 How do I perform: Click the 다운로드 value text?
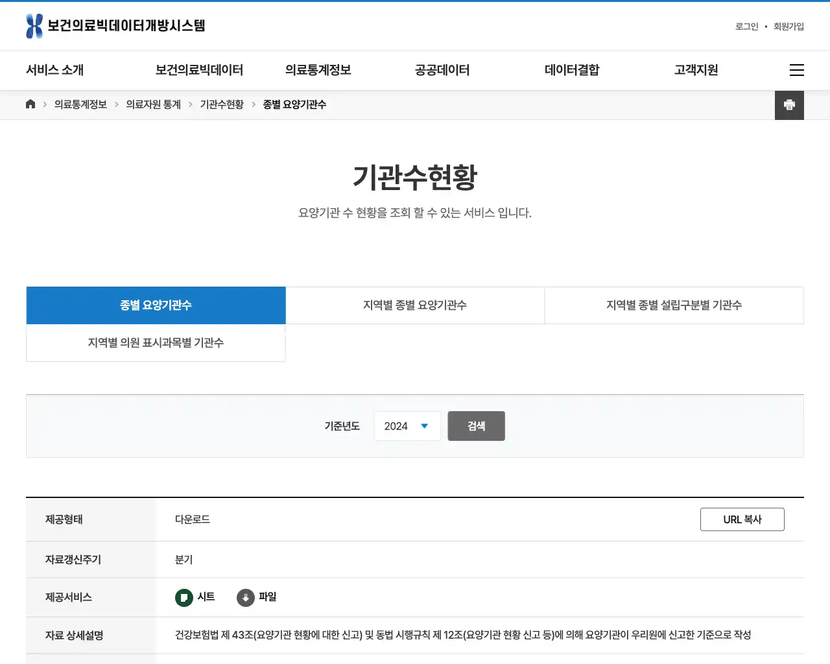click(x=193, y=519)
